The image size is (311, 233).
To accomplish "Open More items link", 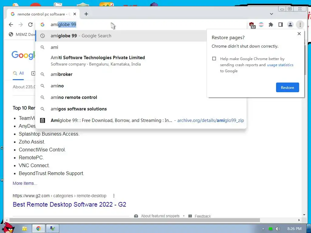I will [25, 183].
